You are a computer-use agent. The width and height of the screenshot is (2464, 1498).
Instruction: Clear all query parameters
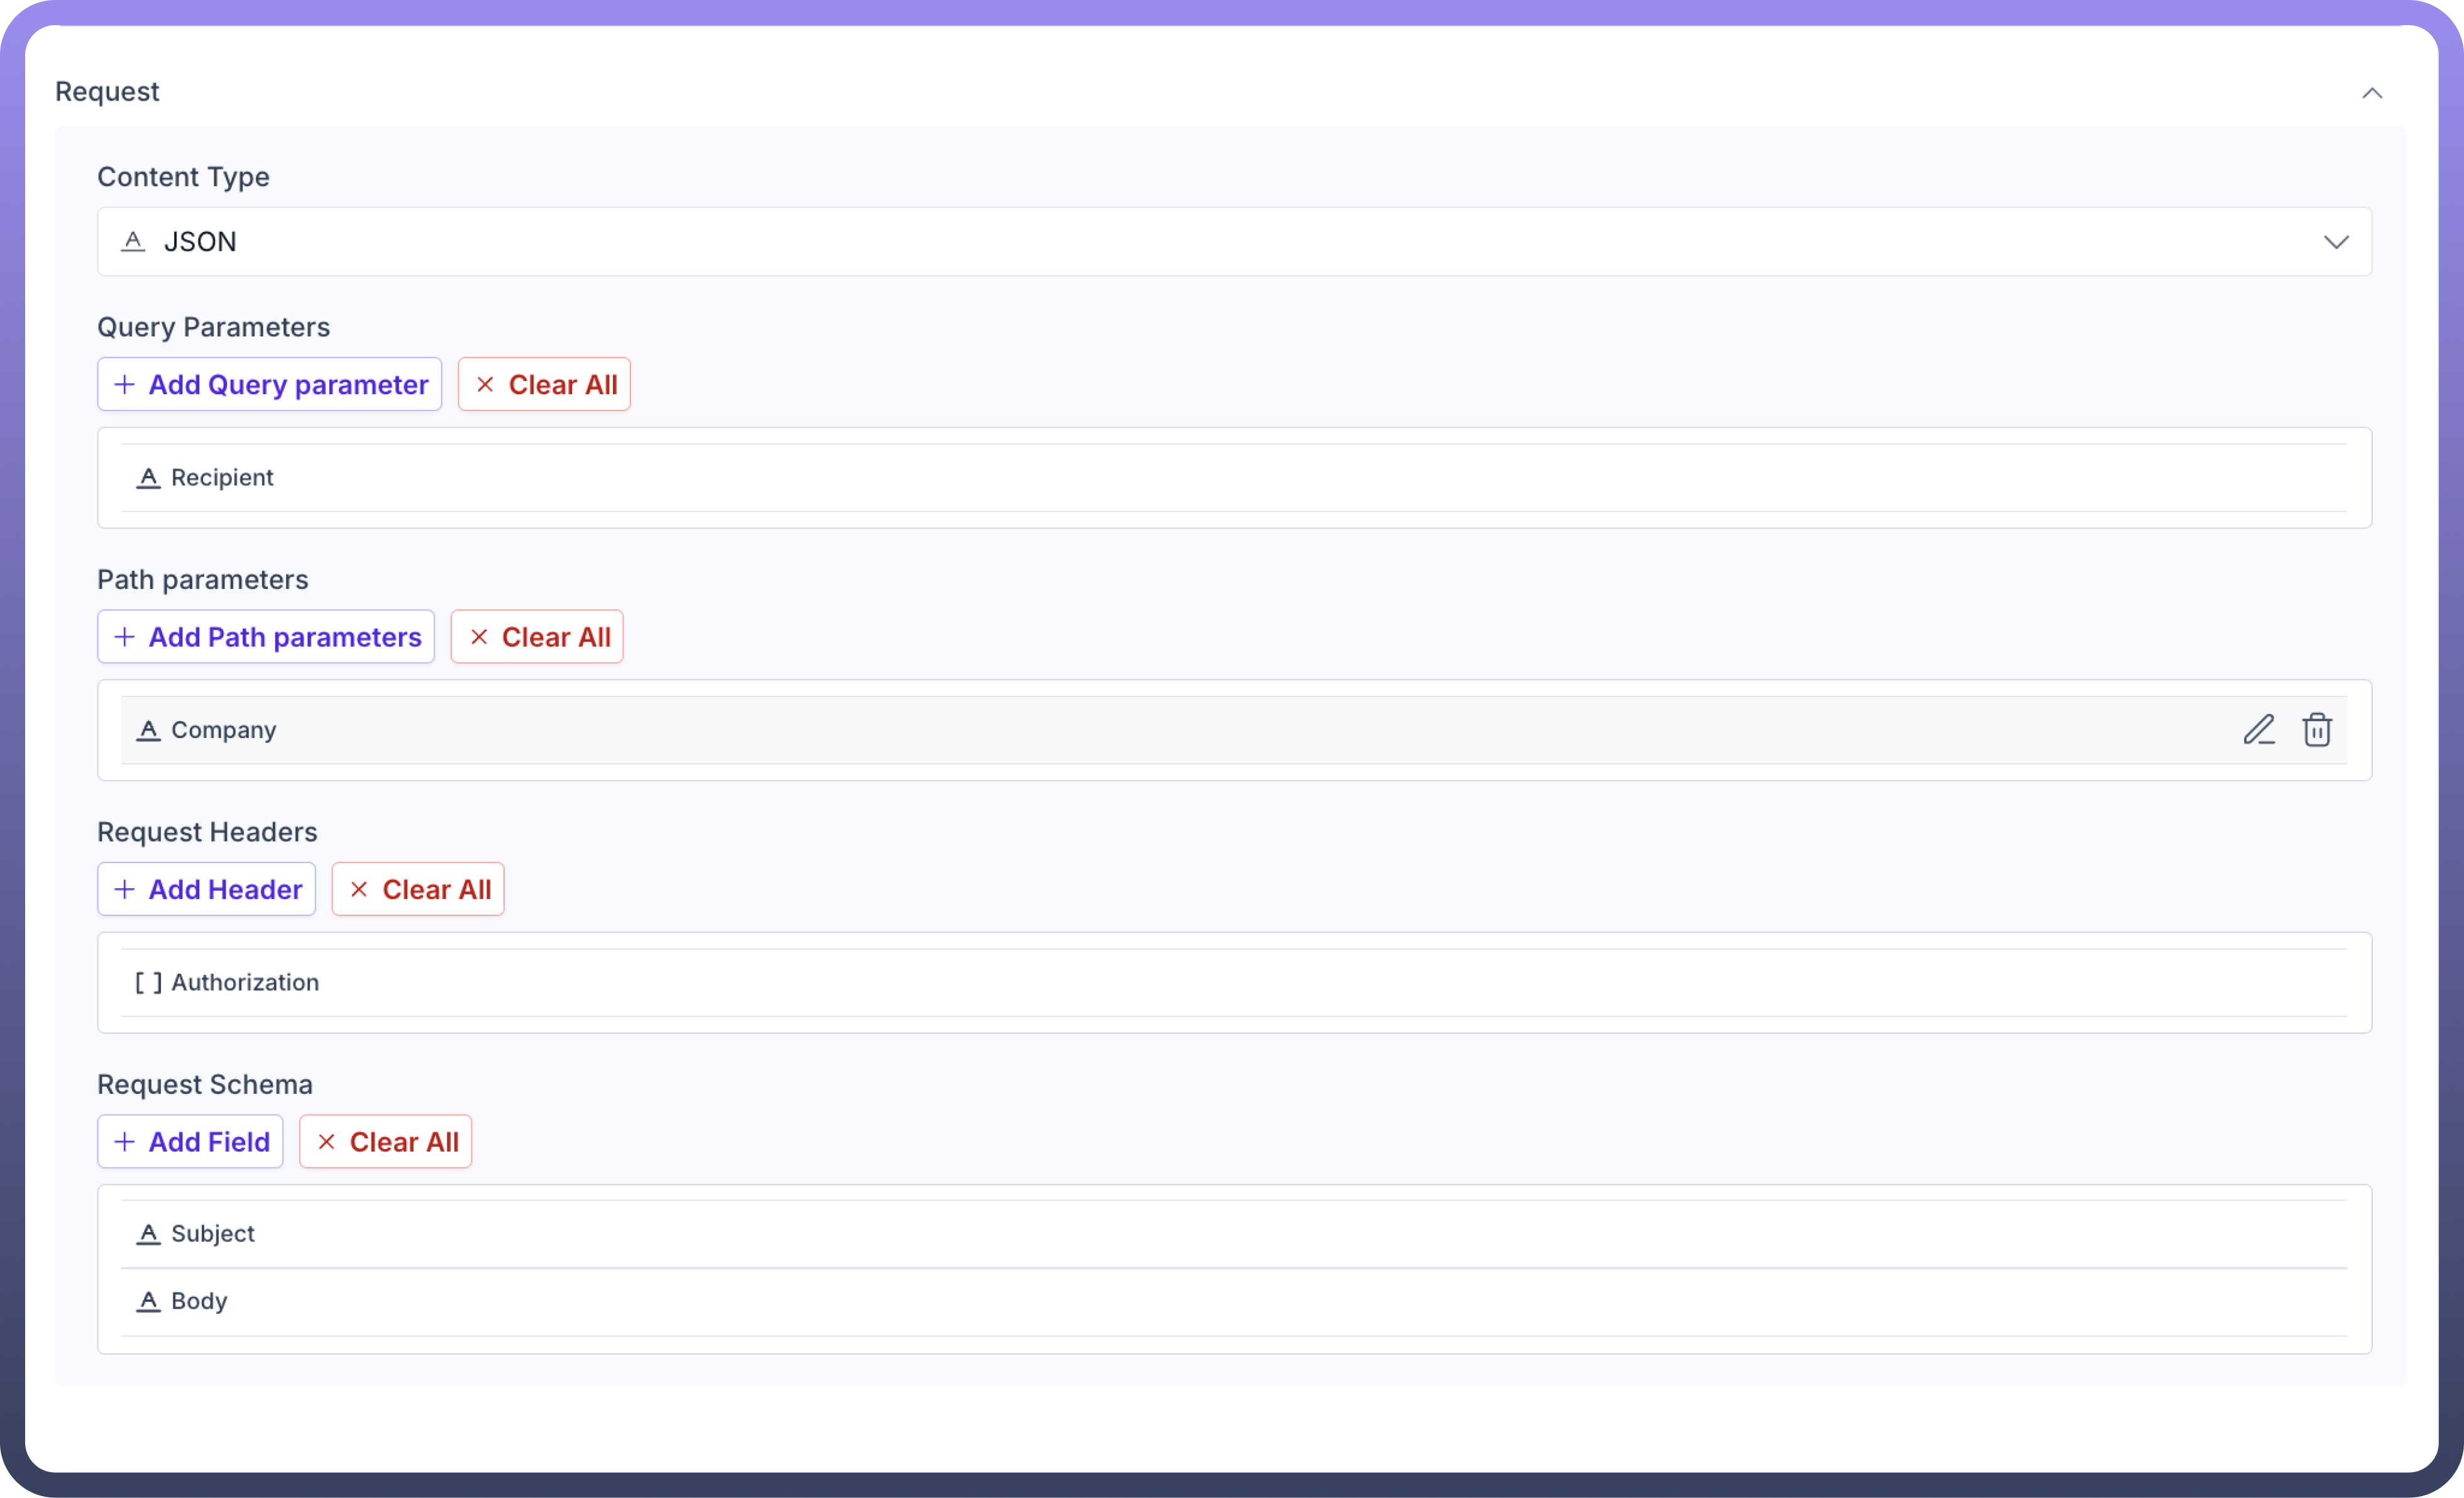click(544, 384)
